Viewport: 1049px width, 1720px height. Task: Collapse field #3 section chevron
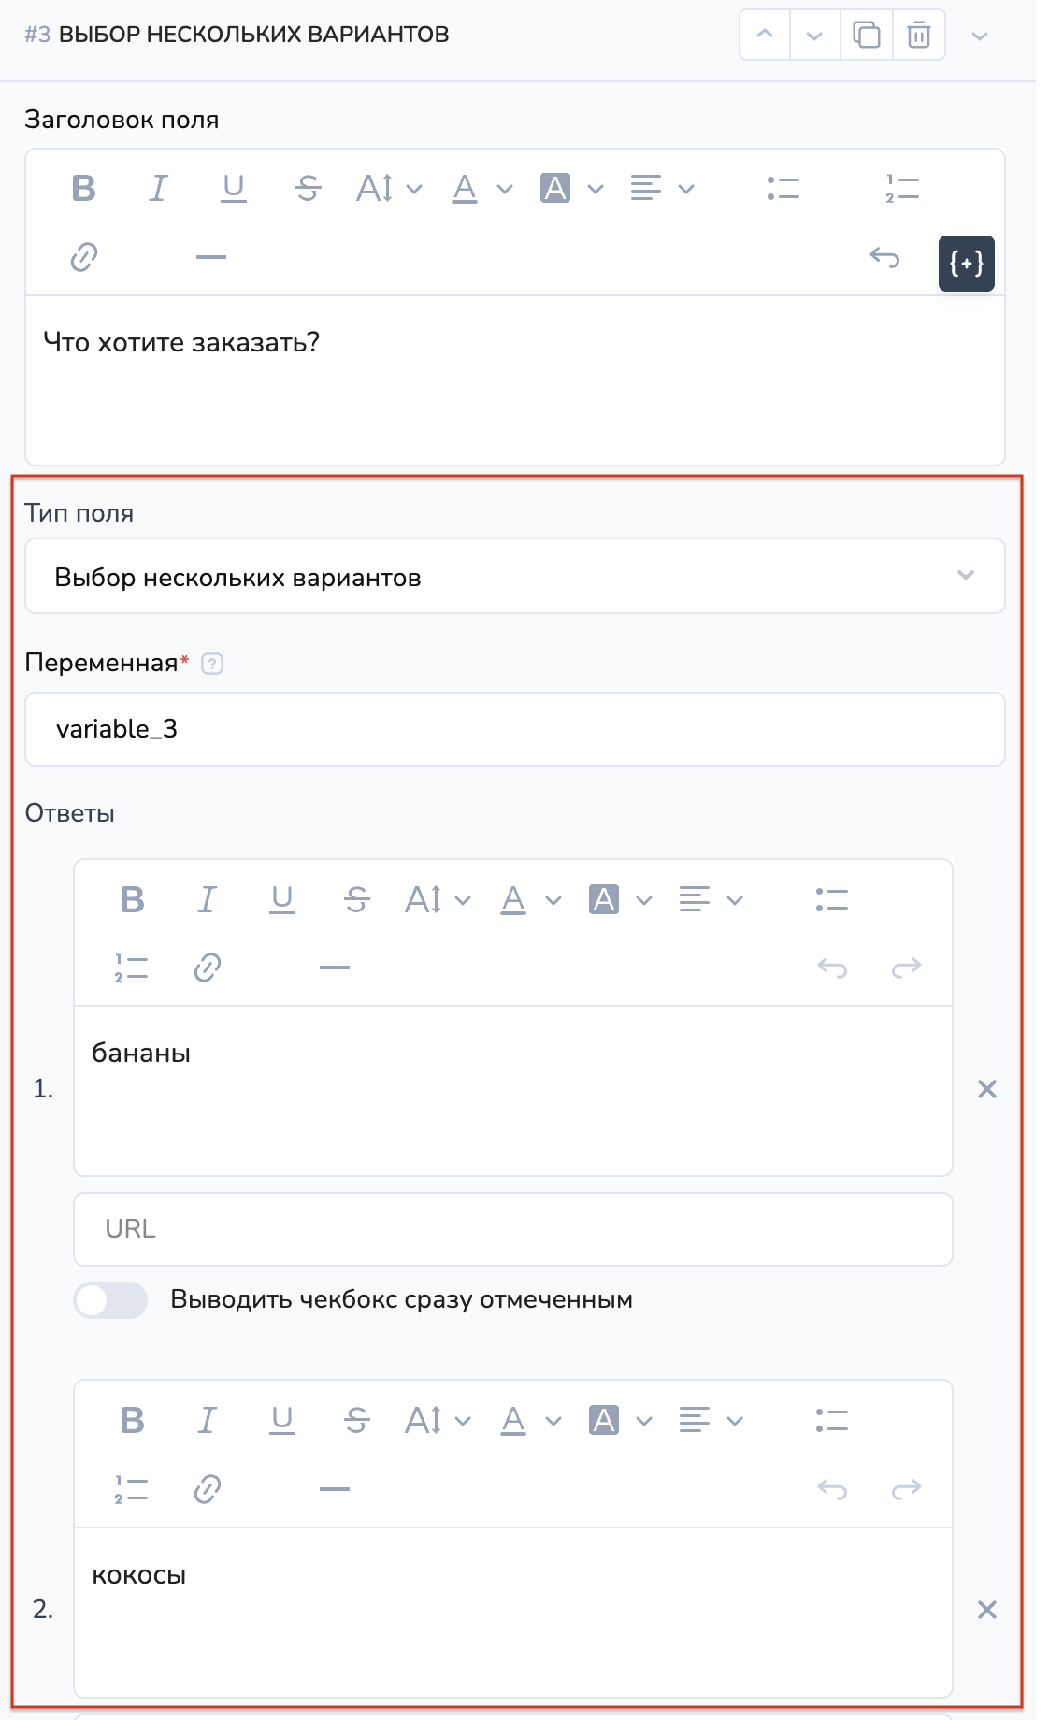[x=980, y=36]
